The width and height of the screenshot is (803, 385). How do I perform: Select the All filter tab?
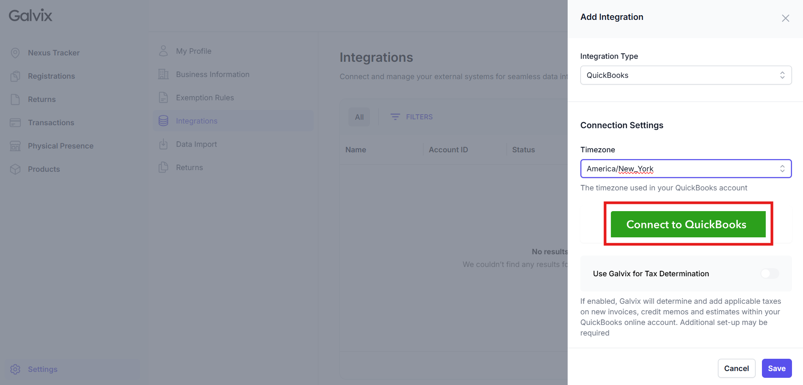[359, 117]
